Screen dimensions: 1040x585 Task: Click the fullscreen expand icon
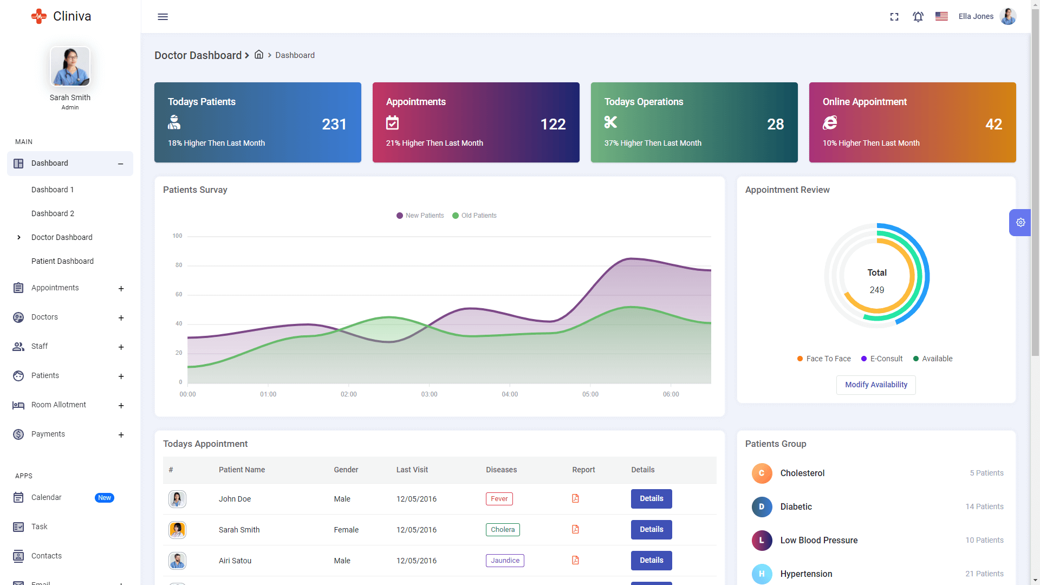click(x=894, y=16)
